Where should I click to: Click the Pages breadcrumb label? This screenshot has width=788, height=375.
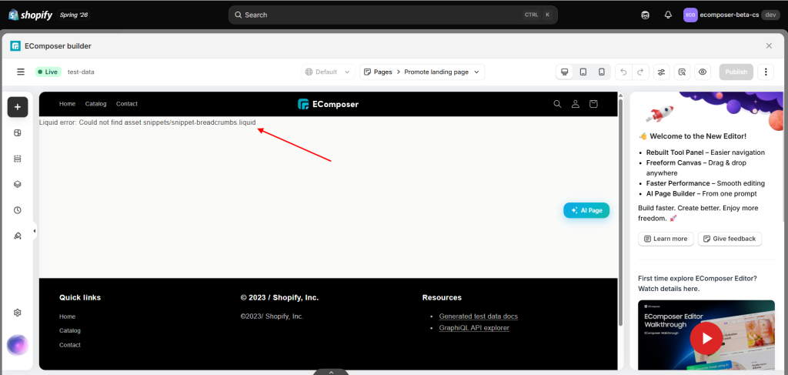382,72
